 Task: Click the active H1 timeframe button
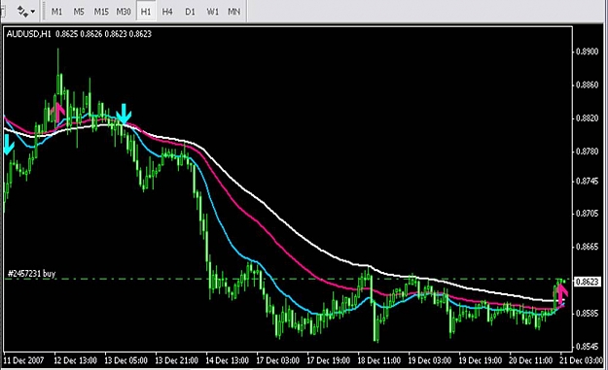tap(146, 12)
